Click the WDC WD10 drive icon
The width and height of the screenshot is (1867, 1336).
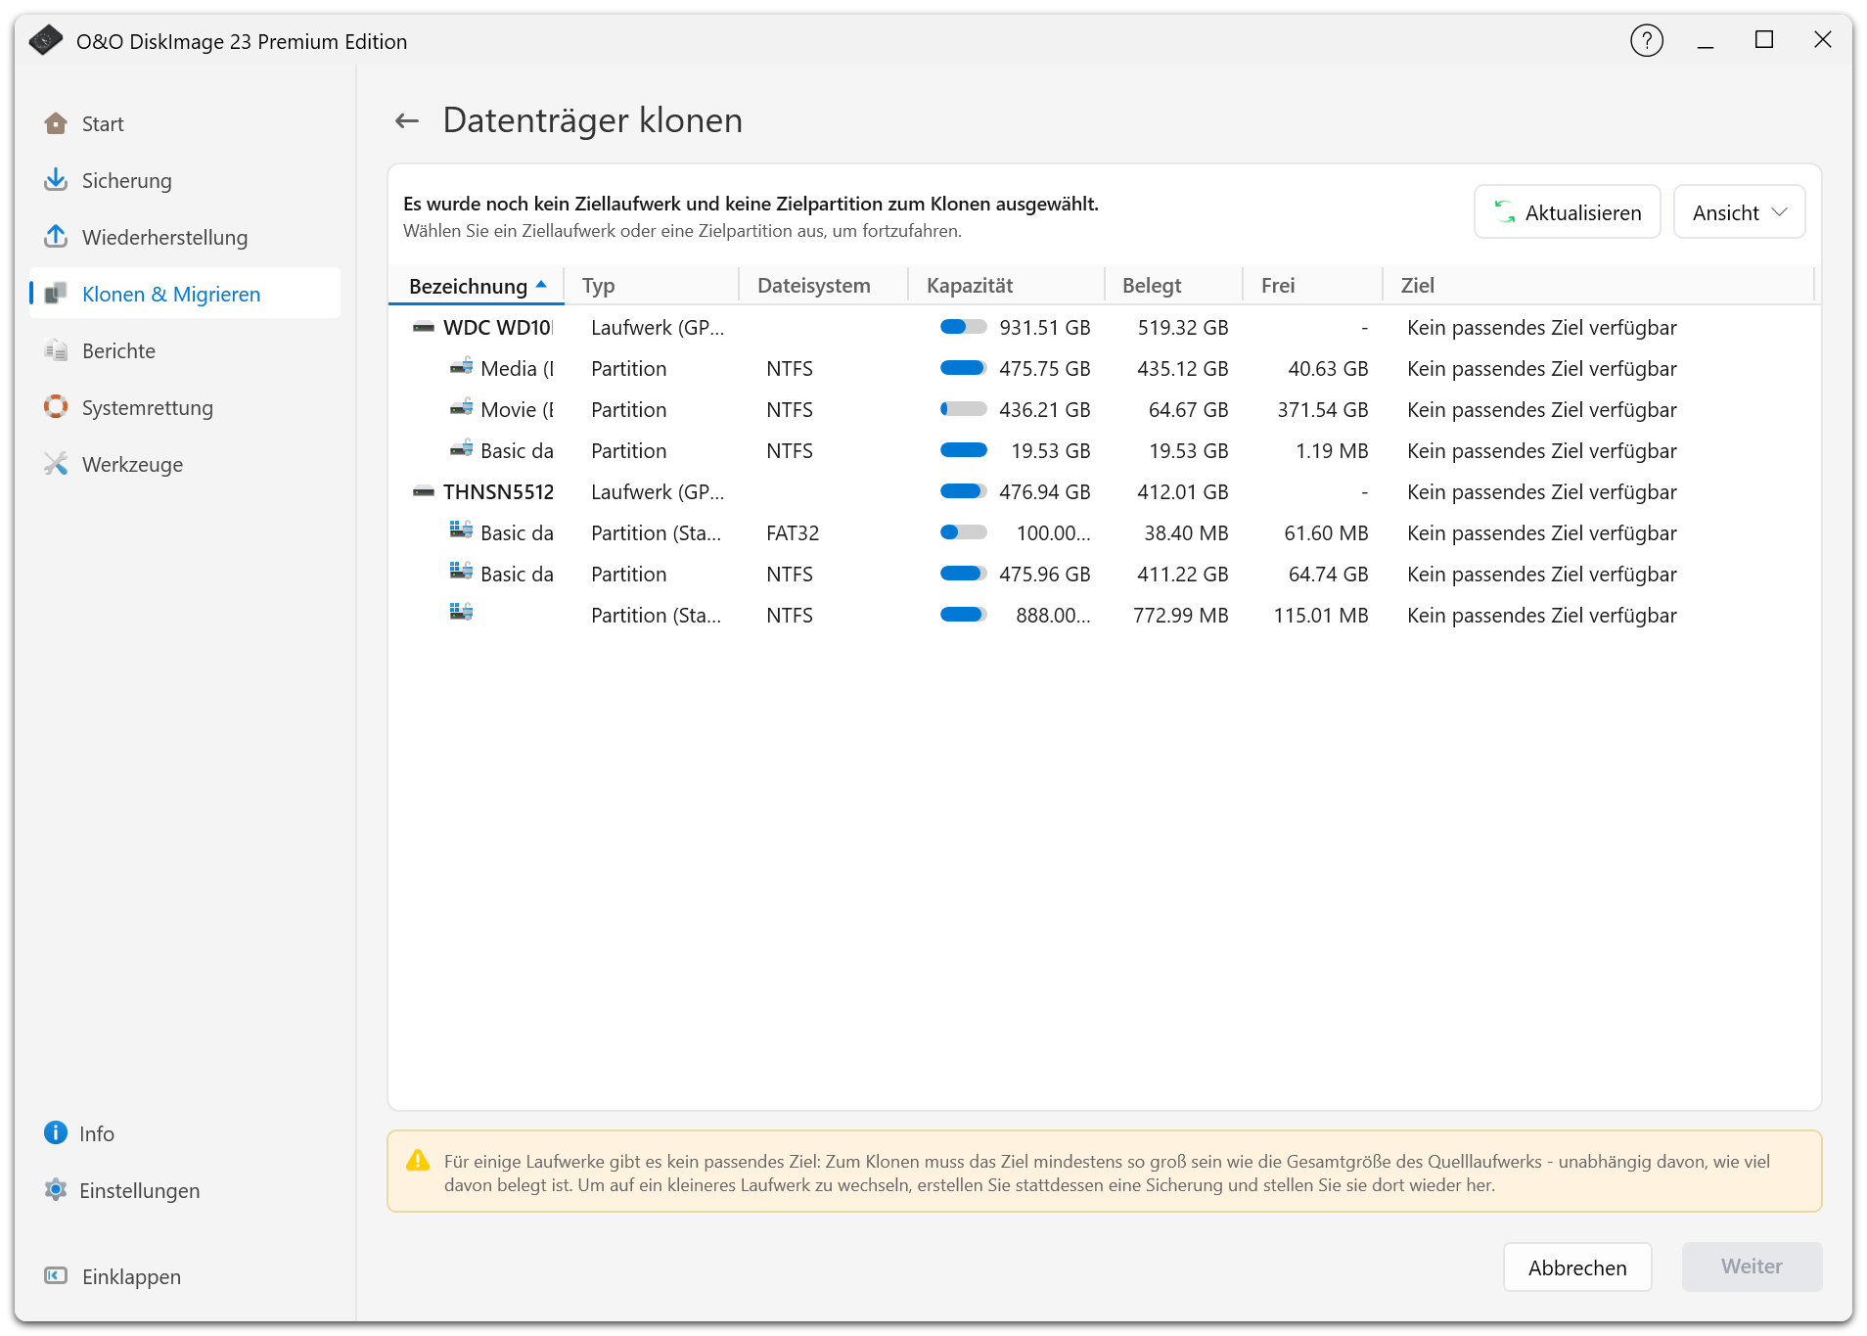click(x=424, y=327)
